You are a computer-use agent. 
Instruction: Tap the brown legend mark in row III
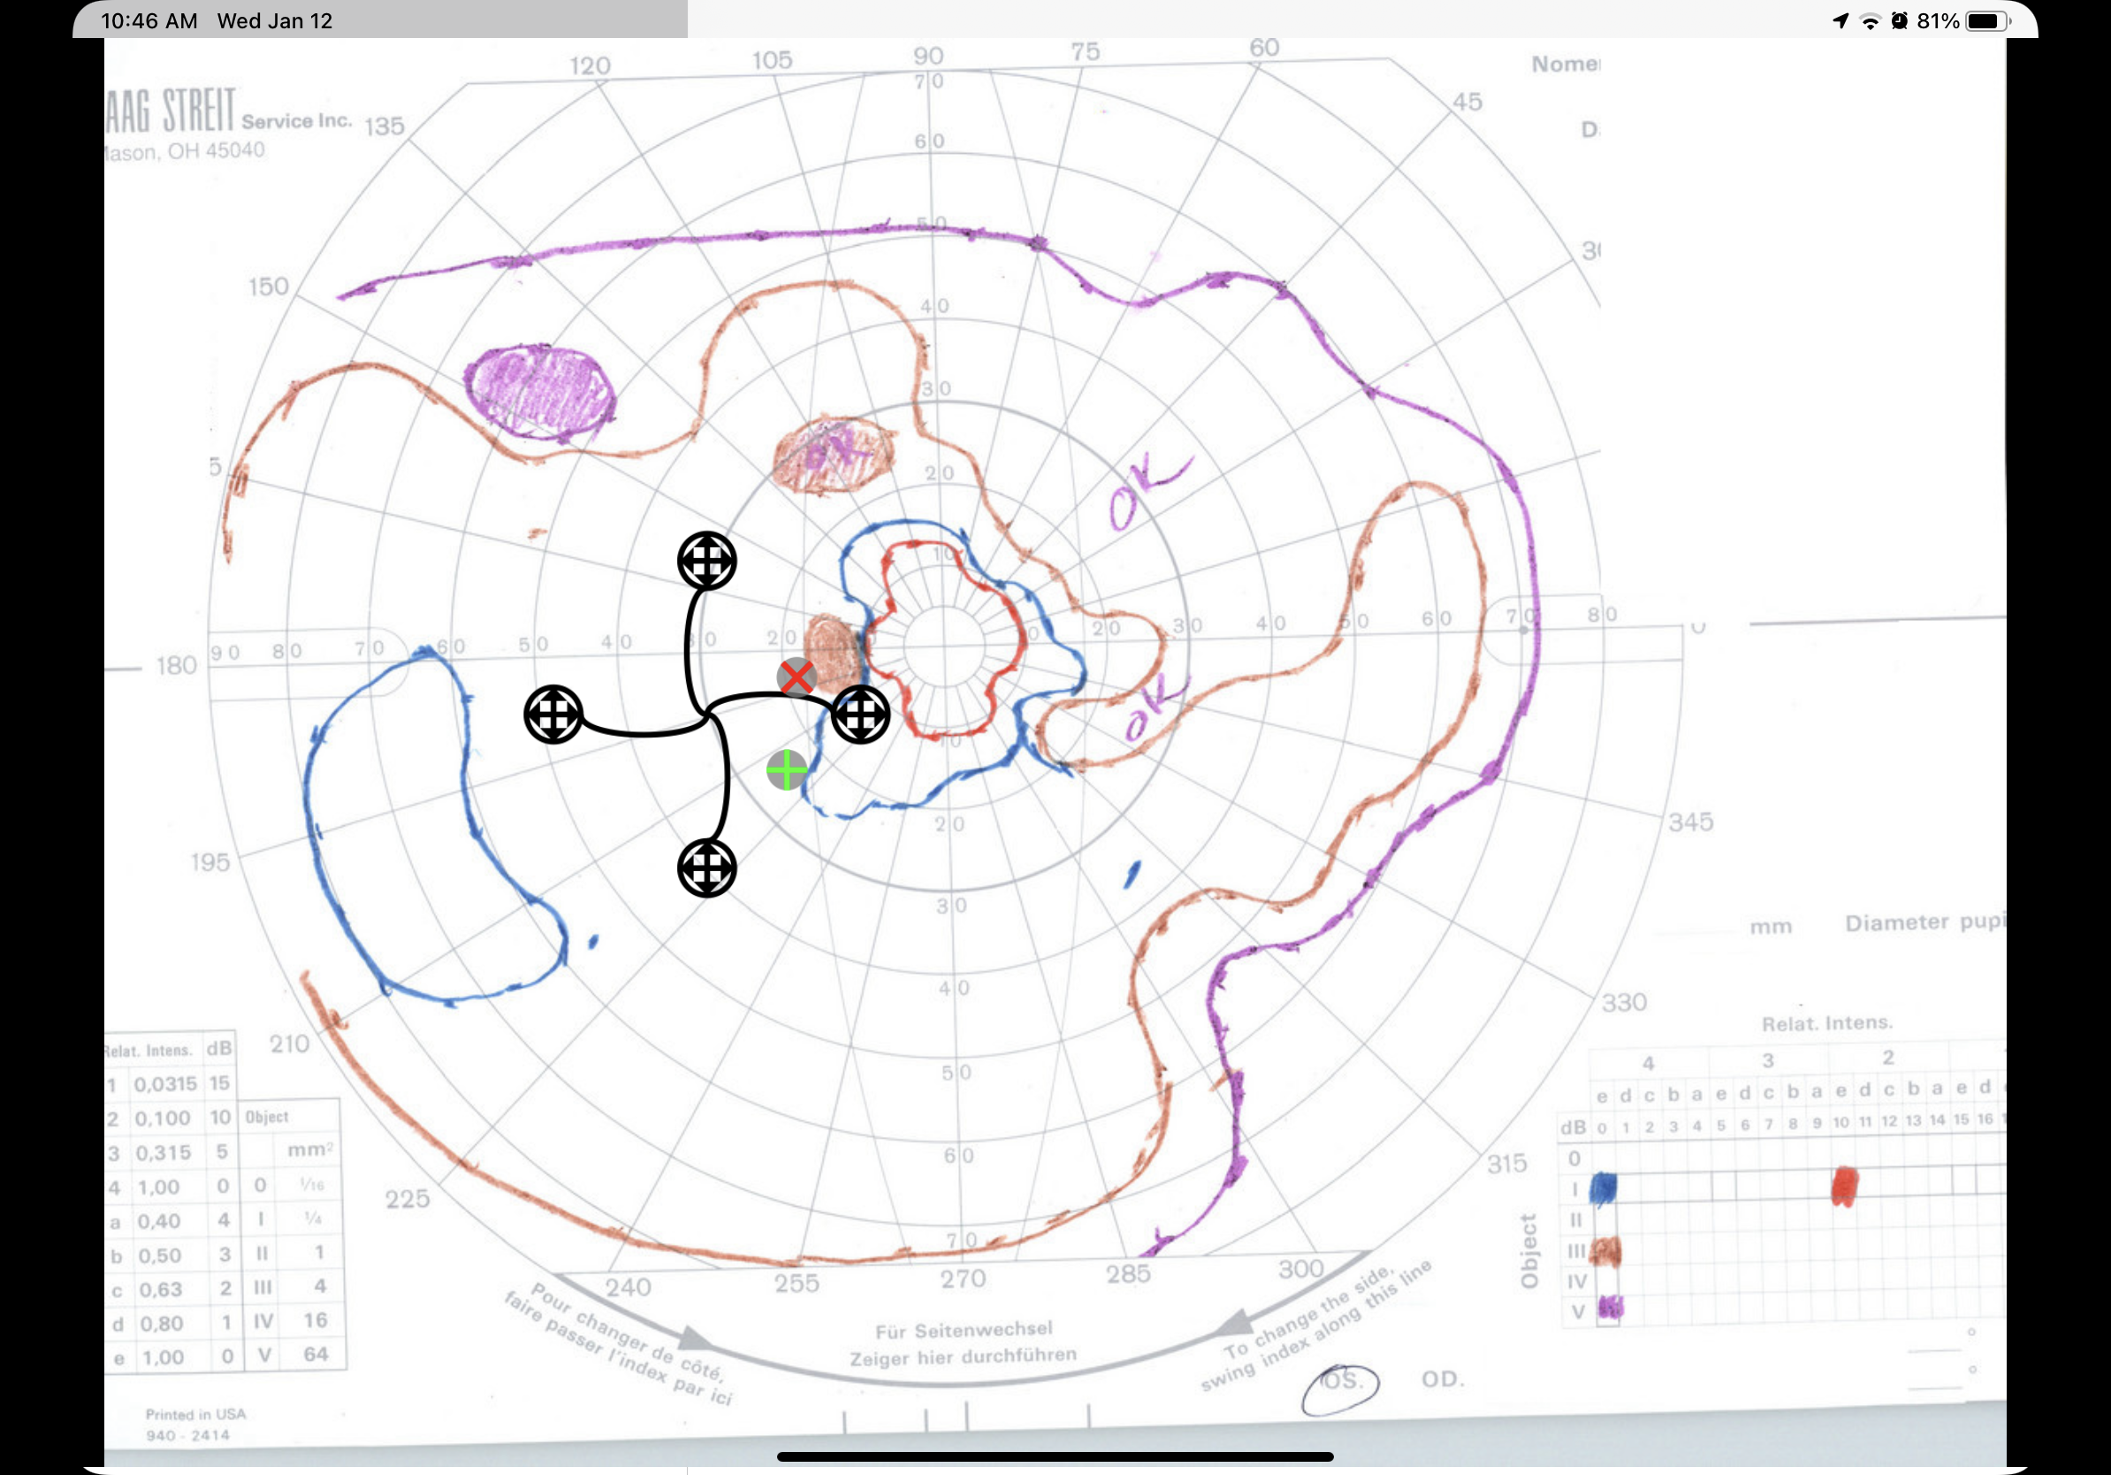coord(1605,1250)
